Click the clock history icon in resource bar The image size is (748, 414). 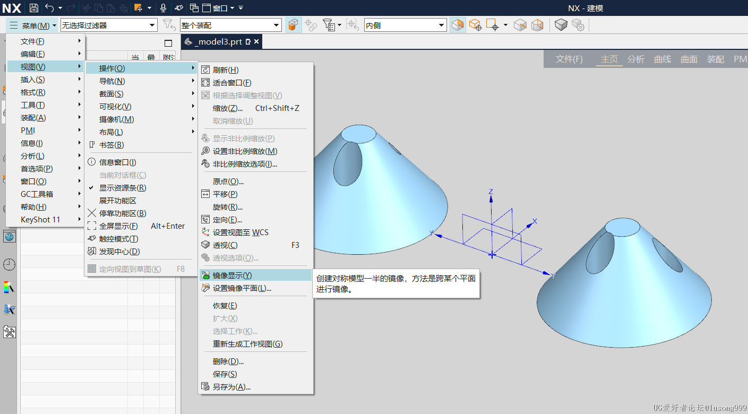point(9,264)
